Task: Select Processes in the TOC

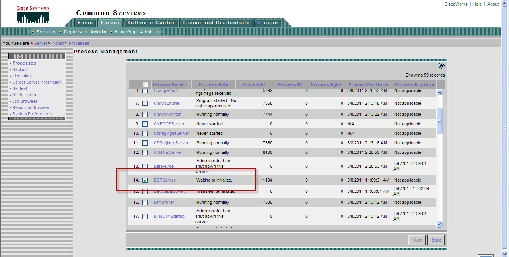Action: point(24,63)
